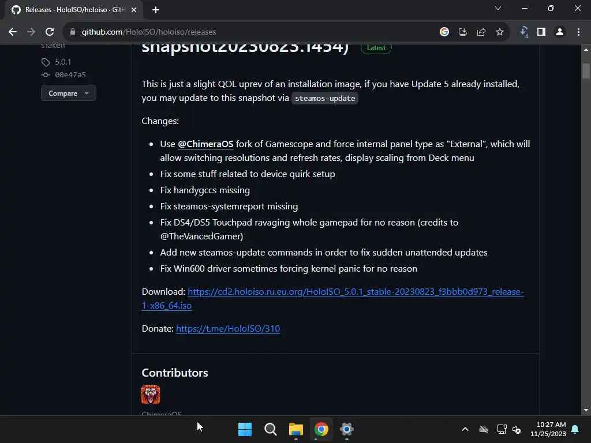Expand the Compare dropdown
The image size is (591, 443).
click(69, 93)
